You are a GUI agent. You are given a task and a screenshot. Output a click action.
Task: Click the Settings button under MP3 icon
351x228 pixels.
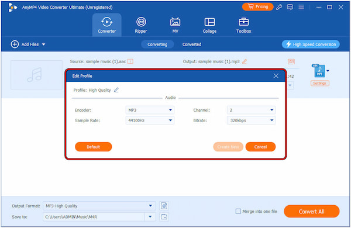pos(319,83)
